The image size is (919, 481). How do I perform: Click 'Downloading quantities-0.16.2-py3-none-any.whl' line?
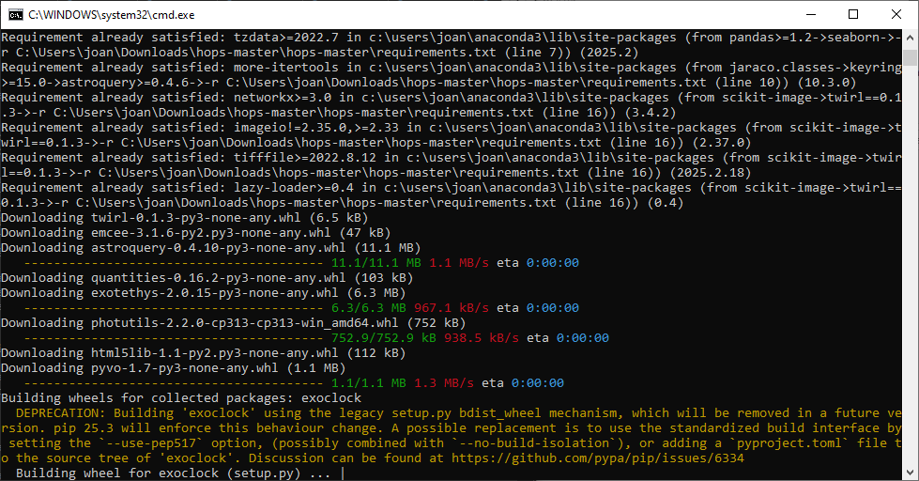(x=207, y=278)
